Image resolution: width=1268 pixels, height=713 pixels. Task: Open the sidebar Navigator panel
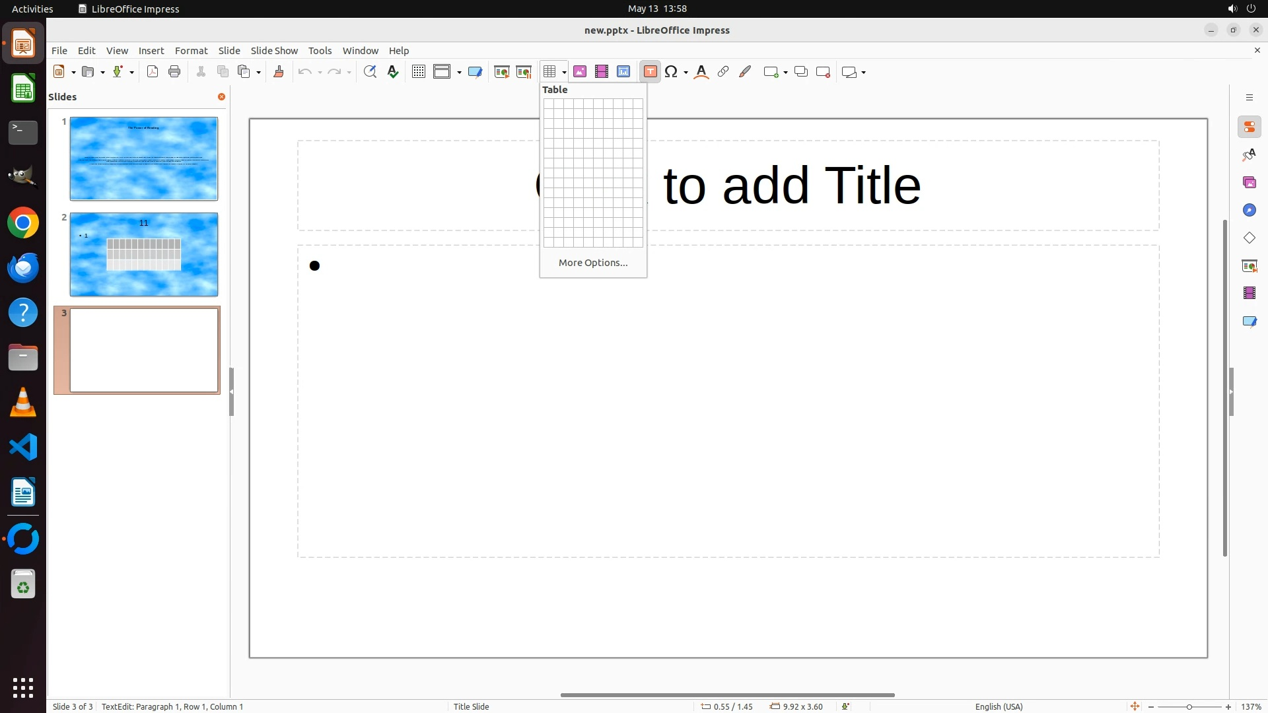[1249, 211]
